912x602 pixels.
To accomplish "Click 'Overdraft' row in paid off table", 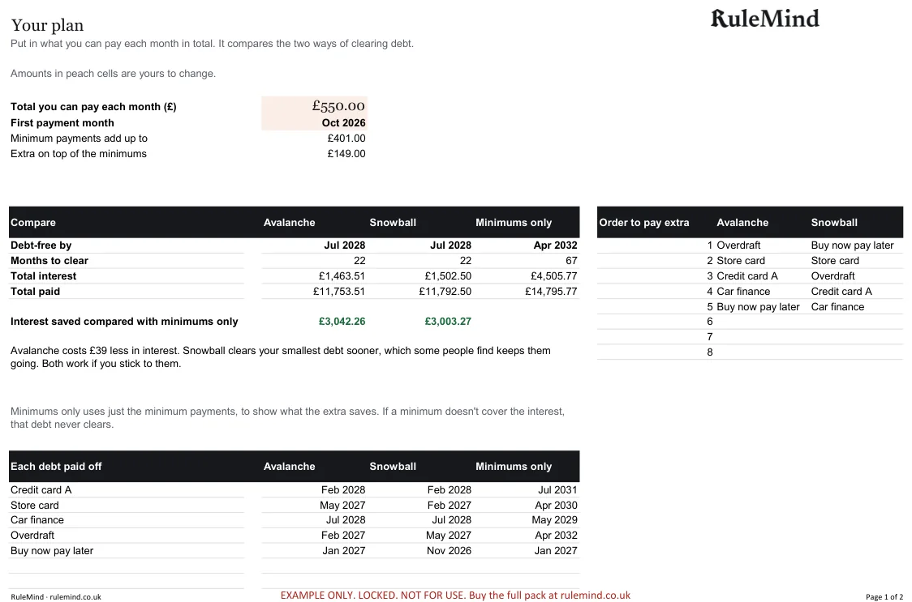I will point(32,536).
